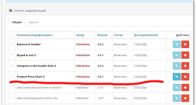Viewport: 196px width, 105px height.
Task: Select the Buyed or not 3 name text
Action: coord(27,55)
